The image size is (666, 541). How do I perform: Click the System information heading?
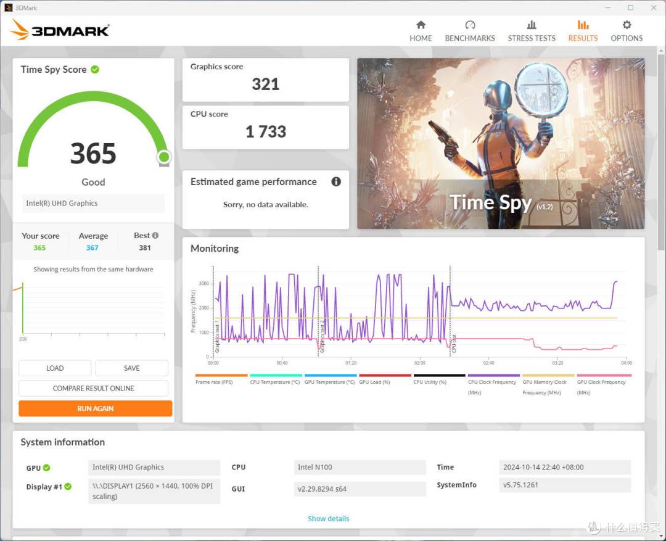point(63,442)
